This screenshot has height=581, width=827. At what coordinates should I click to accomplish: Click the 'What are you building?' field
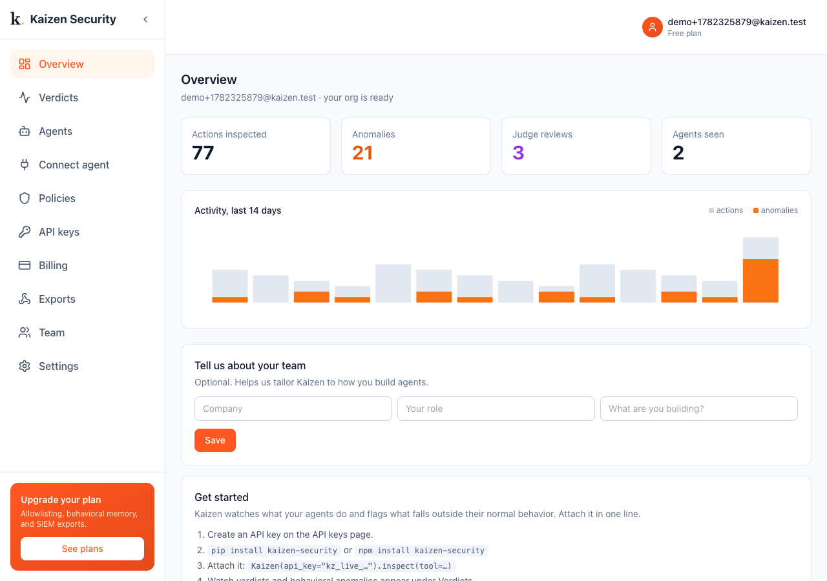point(699,409)
